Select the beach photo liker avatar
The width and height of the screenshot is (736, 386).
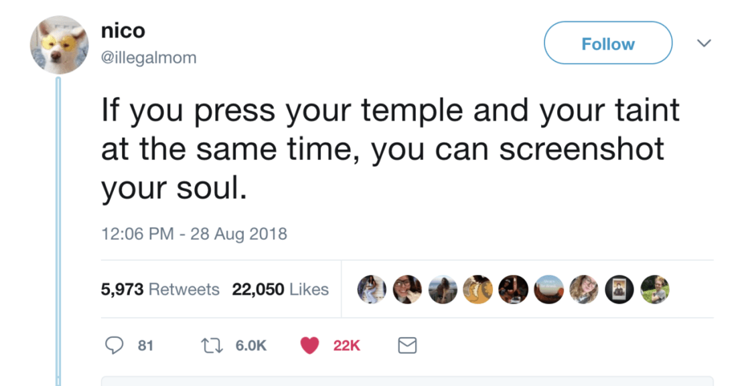coord(442,290)
